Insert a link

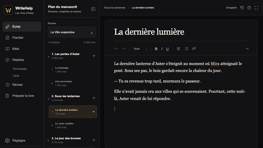(x=194, y=49)
